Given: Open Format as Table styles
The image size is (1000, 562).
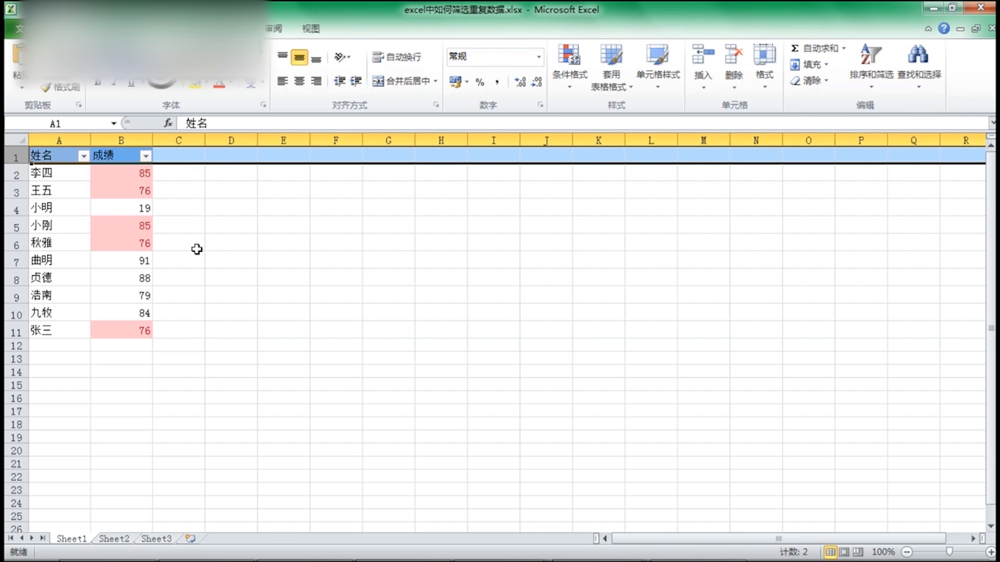Looking at the screenshot, I should (611, 67).
